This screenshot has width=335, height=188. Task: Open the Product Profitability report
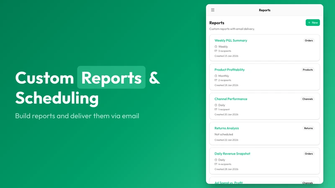tap(229, 70)
